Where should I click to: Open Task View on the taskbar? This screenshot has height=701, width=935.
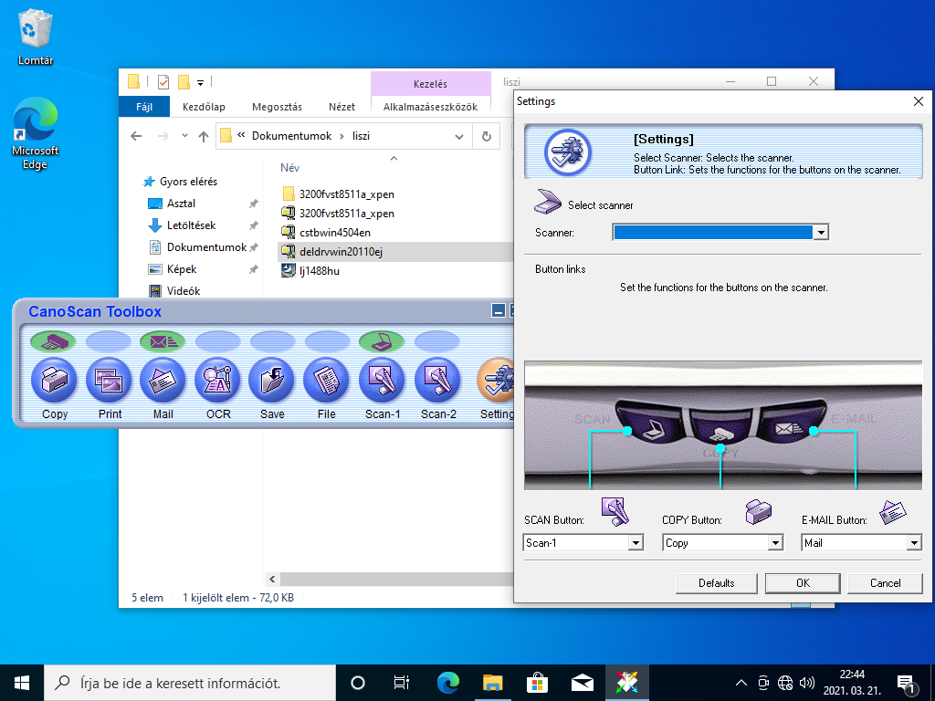(x=402, y=683)
